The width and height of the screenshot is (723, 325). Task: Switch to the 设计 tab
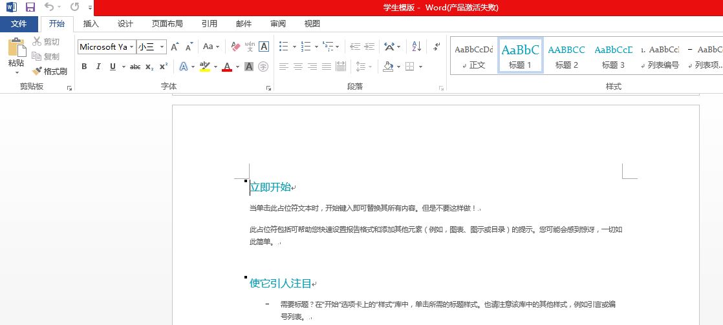tap(125, 24)
